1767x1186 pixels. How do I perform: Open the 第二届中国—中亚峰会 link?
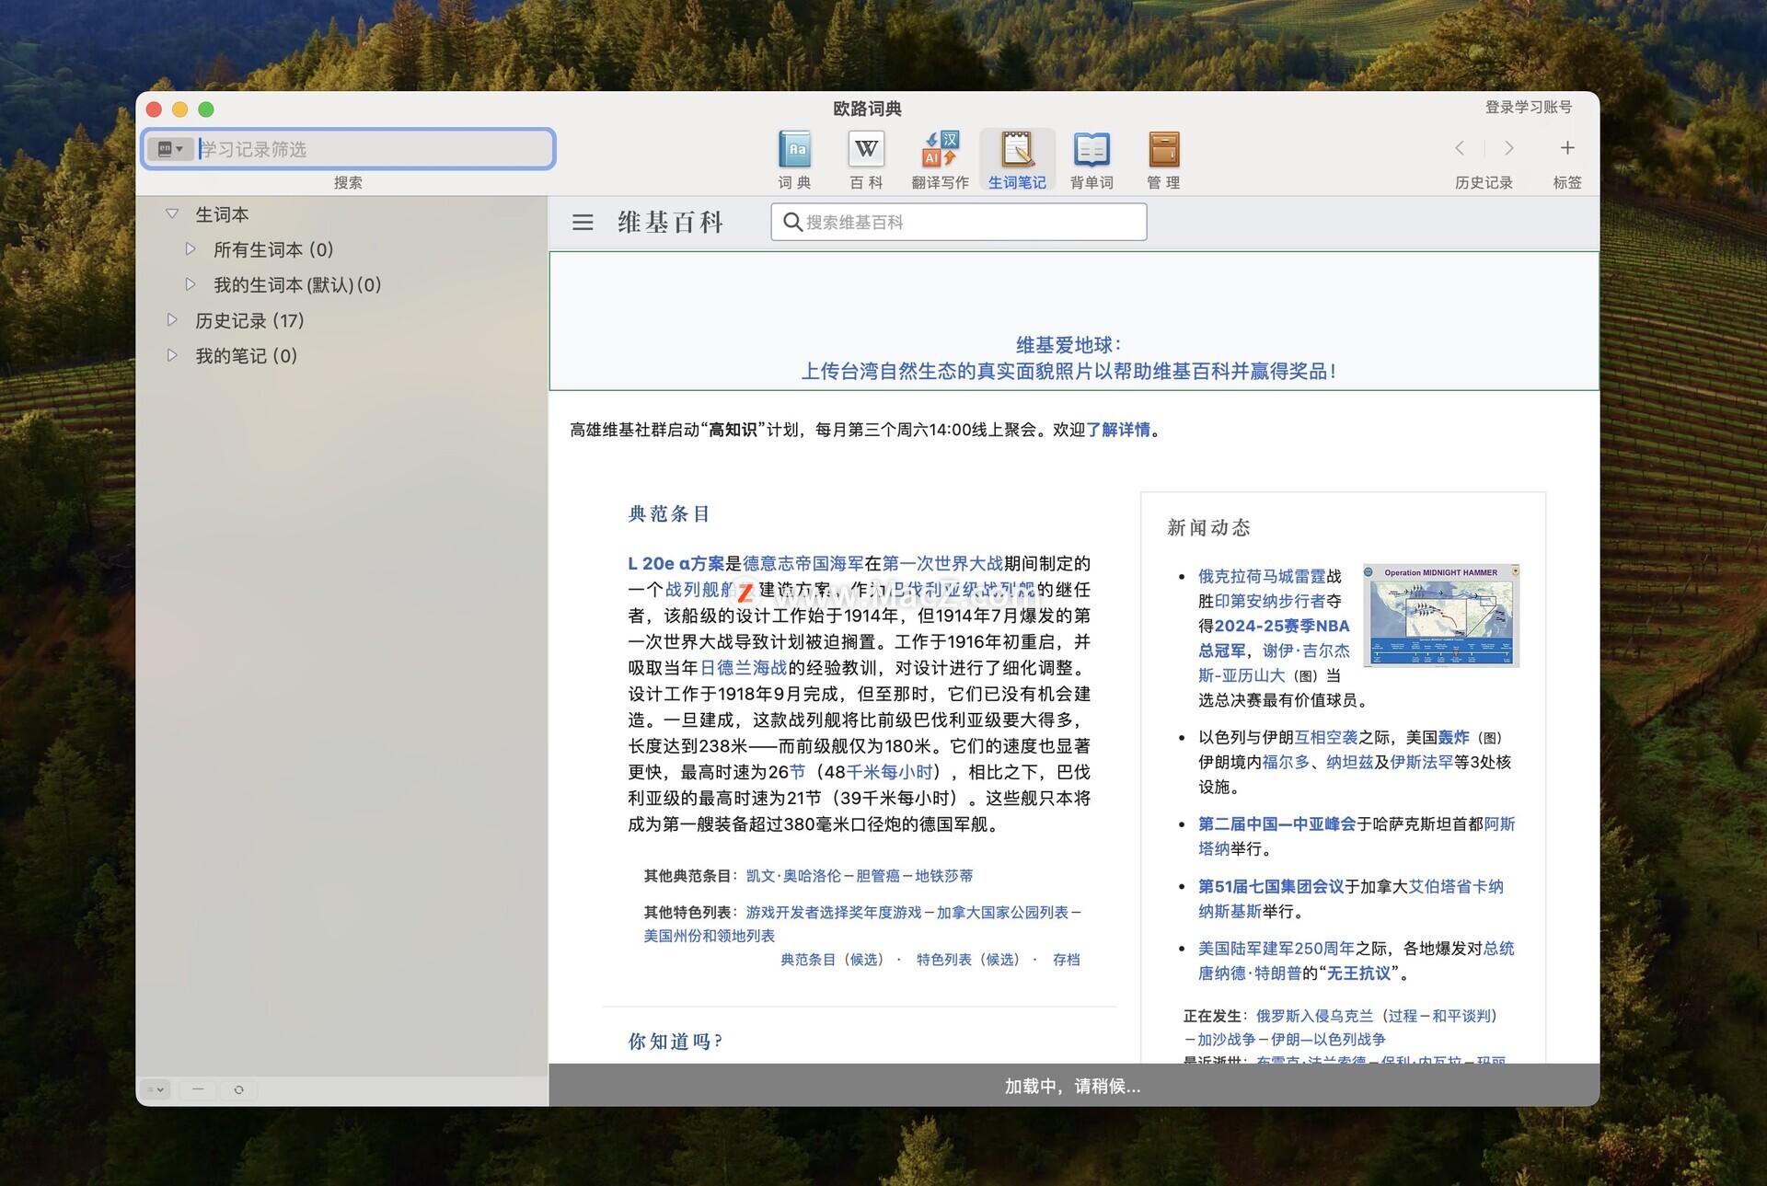1276,824
